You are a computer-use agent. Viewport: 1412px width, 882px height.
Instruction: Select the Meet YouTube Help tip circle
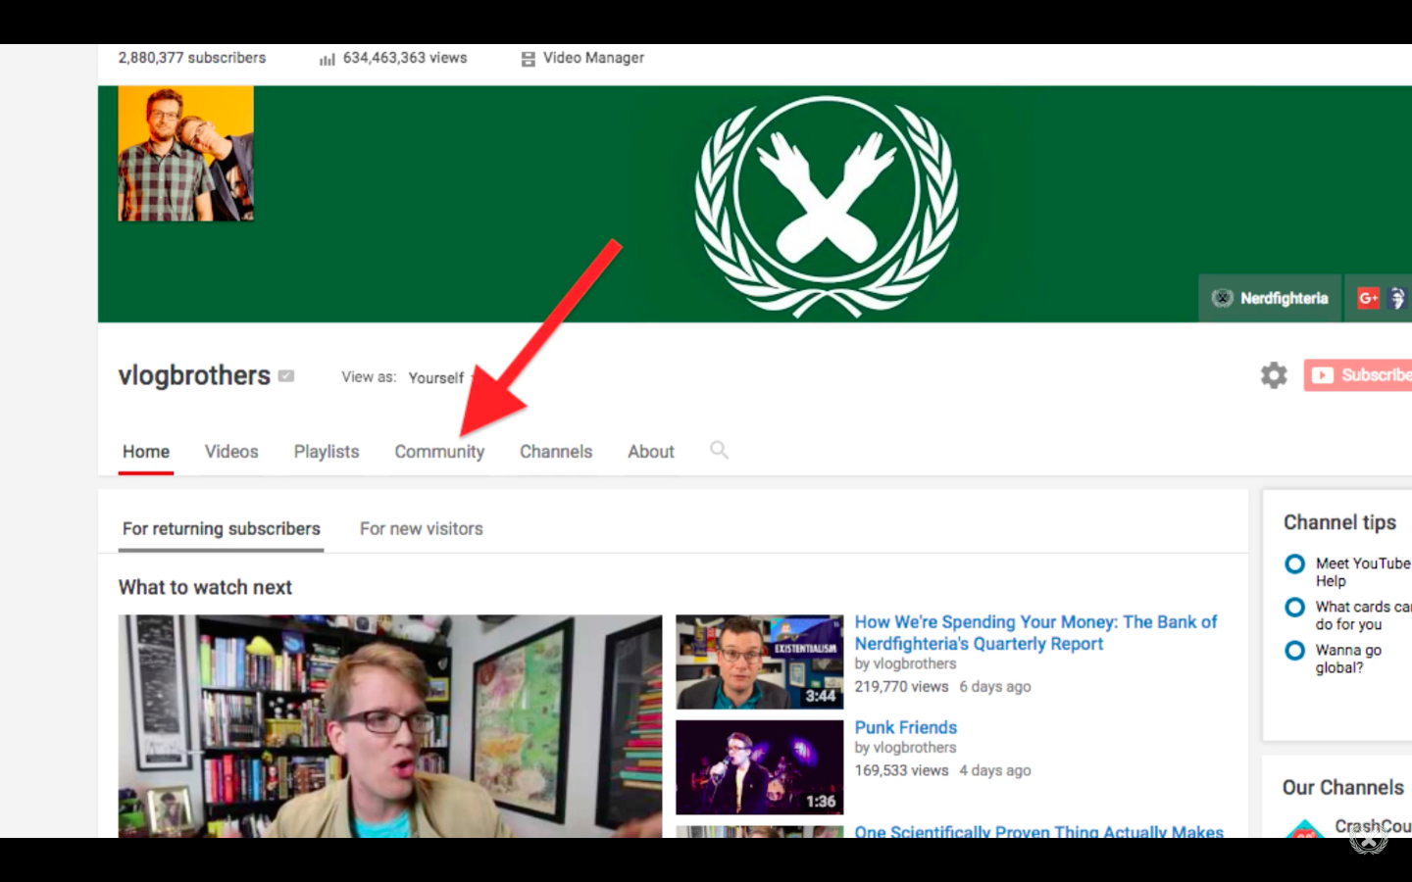click(x=1294, y=564)
